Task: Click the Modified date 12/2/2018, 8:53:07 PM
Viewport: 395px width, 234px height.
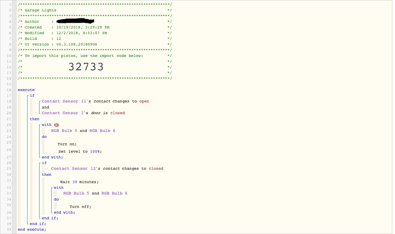Action: [x=81, y=33]
